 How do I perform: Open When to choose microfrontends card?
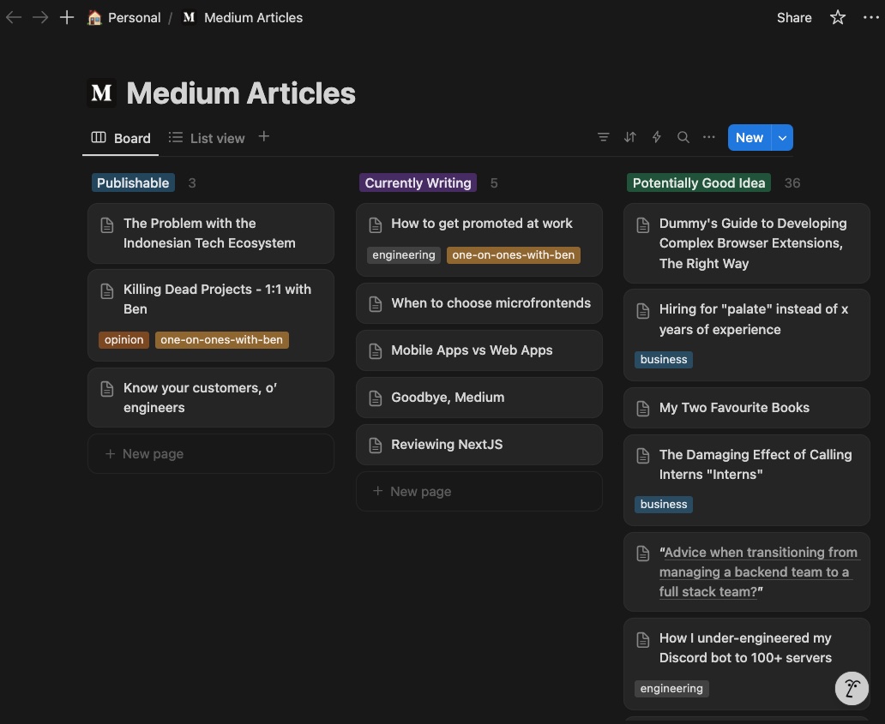[x=479, y=303]
